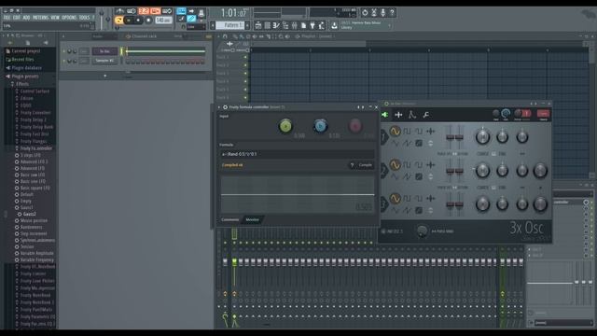Open the wrench miscellaneous settings in 3x Osc
This screenshot has height=336, width=597.
point(426,114)
